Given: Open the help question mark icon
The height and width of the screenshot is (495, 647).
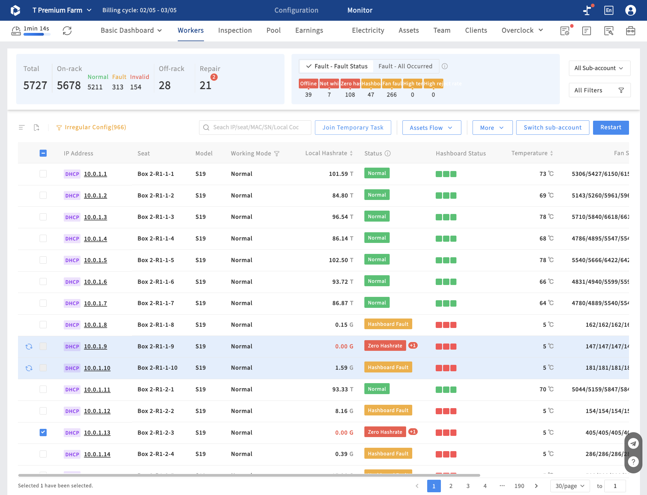Looking at the screenshot, I should [x=633, y=462].
